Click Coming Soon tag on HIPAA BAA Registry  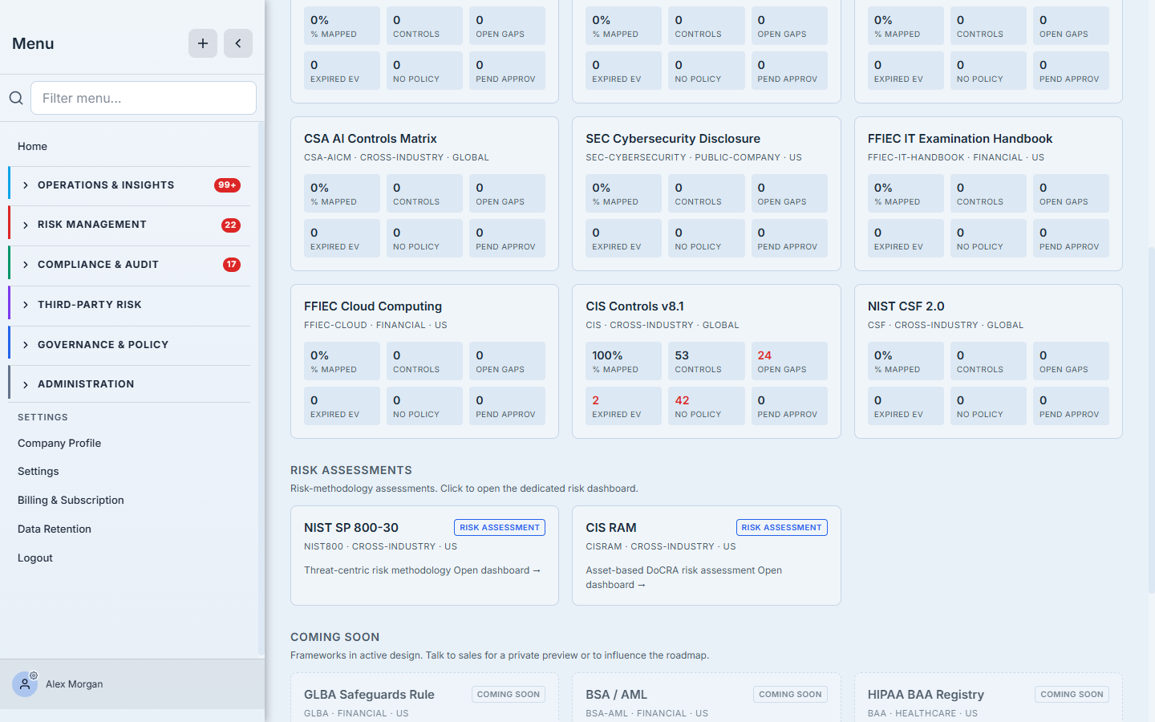pyautogui.click(x=1072, y=694)
